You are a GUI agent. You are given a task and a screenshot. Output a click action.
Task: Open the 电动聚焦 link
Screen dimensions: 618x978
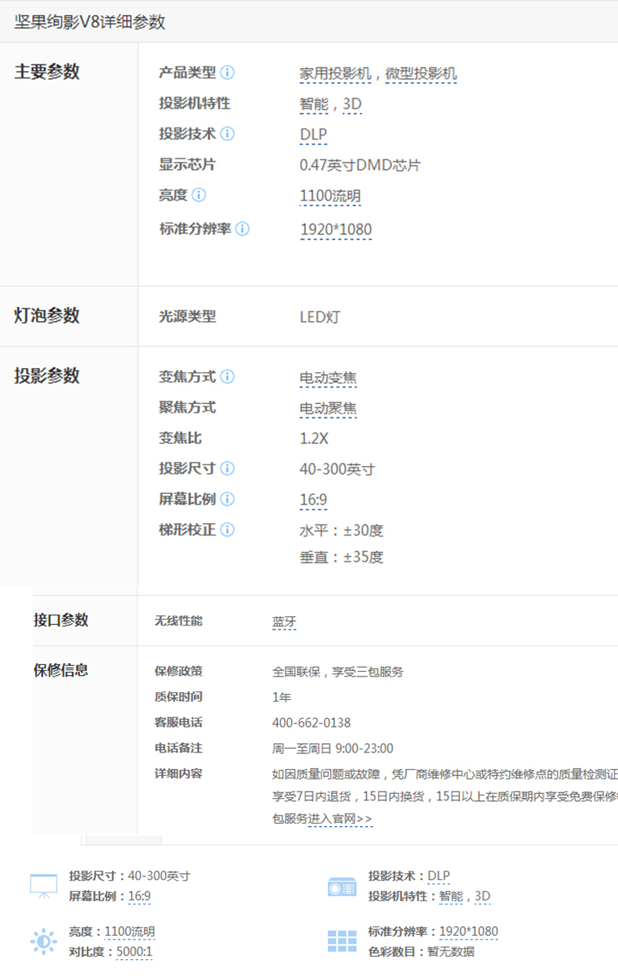[328, 408]
